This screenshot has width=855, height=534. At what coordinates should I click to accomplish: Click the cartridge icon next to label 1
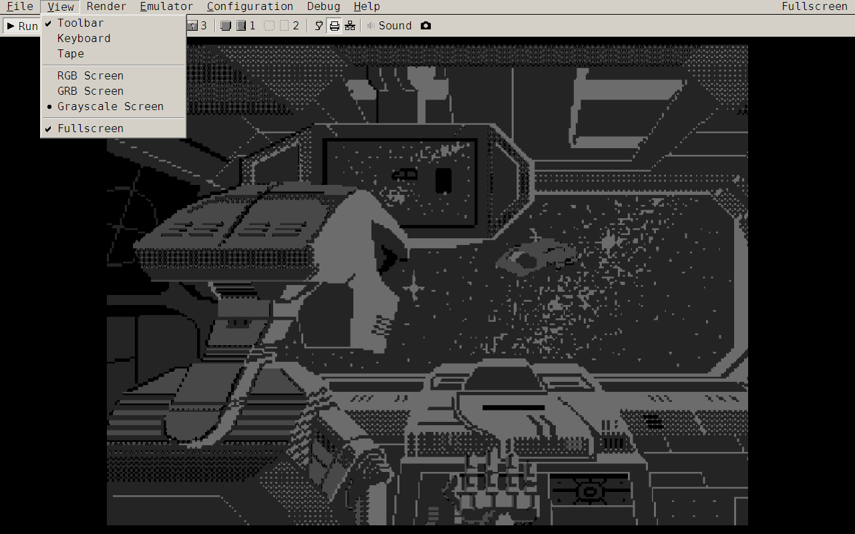(x=241, y=26)
